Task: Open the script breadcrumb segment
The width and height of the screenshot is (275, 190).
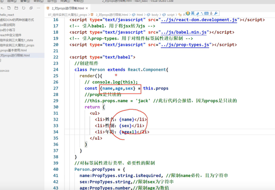Action: coord(171,15)
